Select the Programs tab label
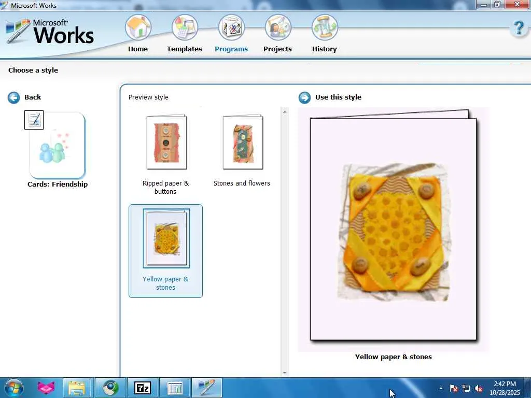This screenshot has width=531, height=398. pos(231,49)
